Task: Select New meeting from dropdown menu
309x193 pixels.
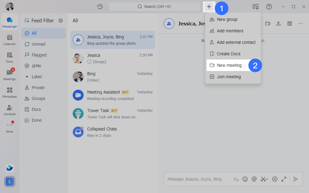Action: point(229,65)
